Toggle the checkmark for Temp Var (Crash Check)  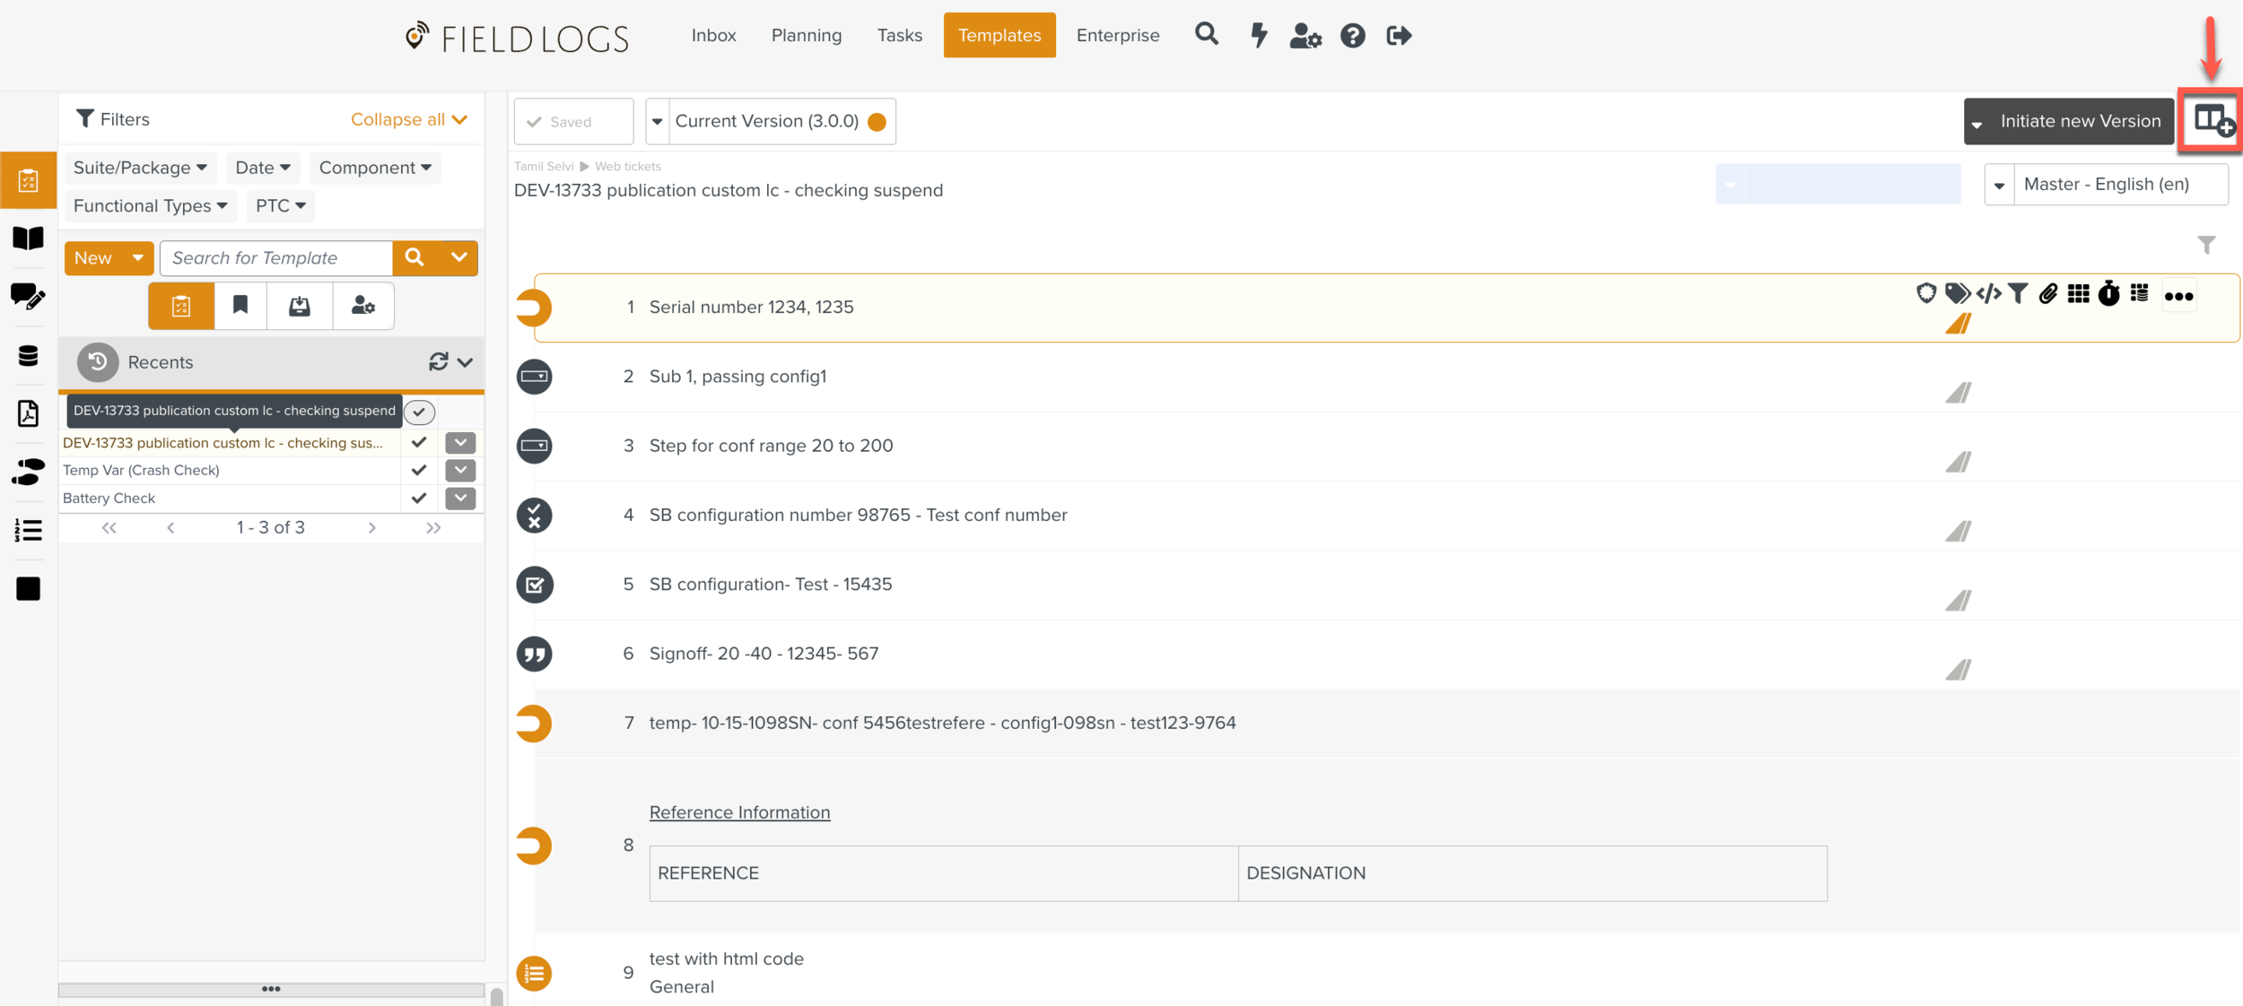tap(418, 471)
